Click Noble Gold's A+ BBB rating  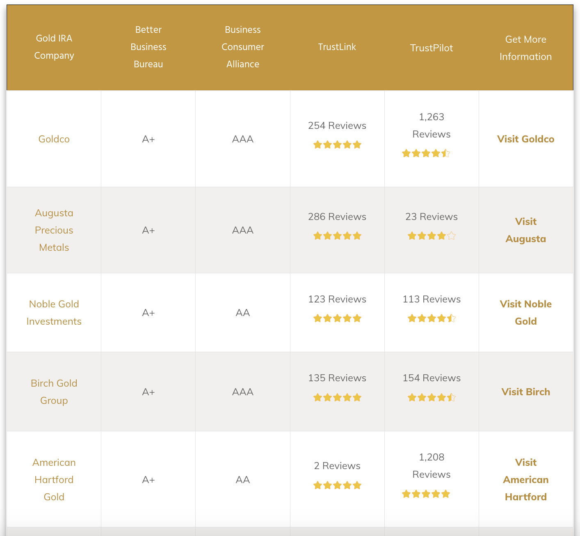(148, 313)
